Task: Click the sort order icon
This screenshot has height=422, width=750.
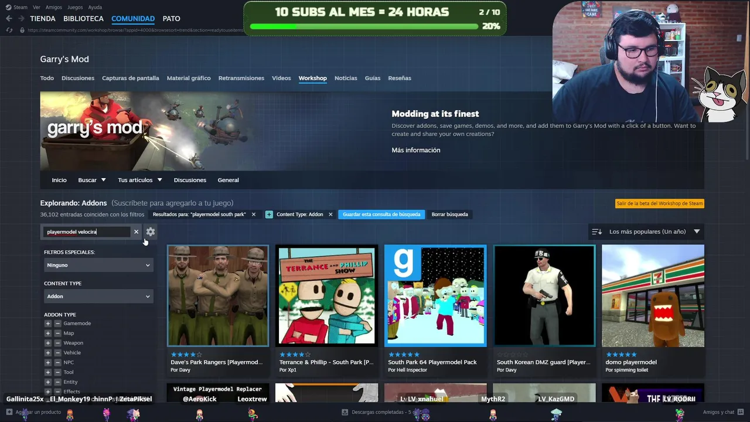Action: point(596,232)
